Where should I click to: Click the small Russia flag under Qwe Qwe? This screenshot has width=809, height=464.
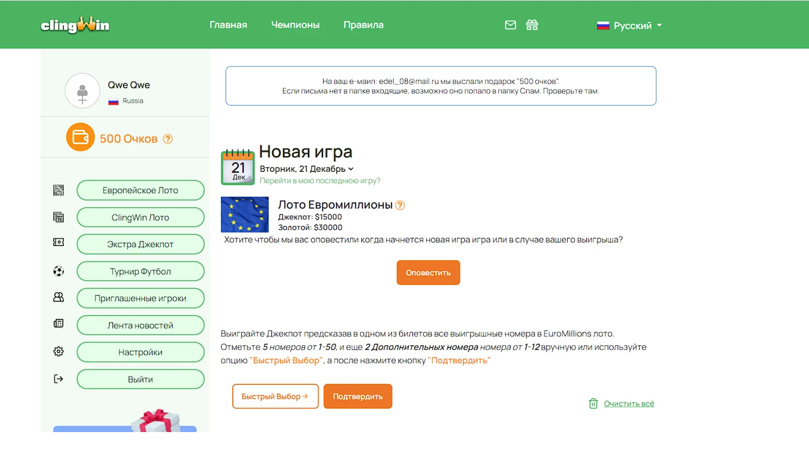(x=114, y=101)
